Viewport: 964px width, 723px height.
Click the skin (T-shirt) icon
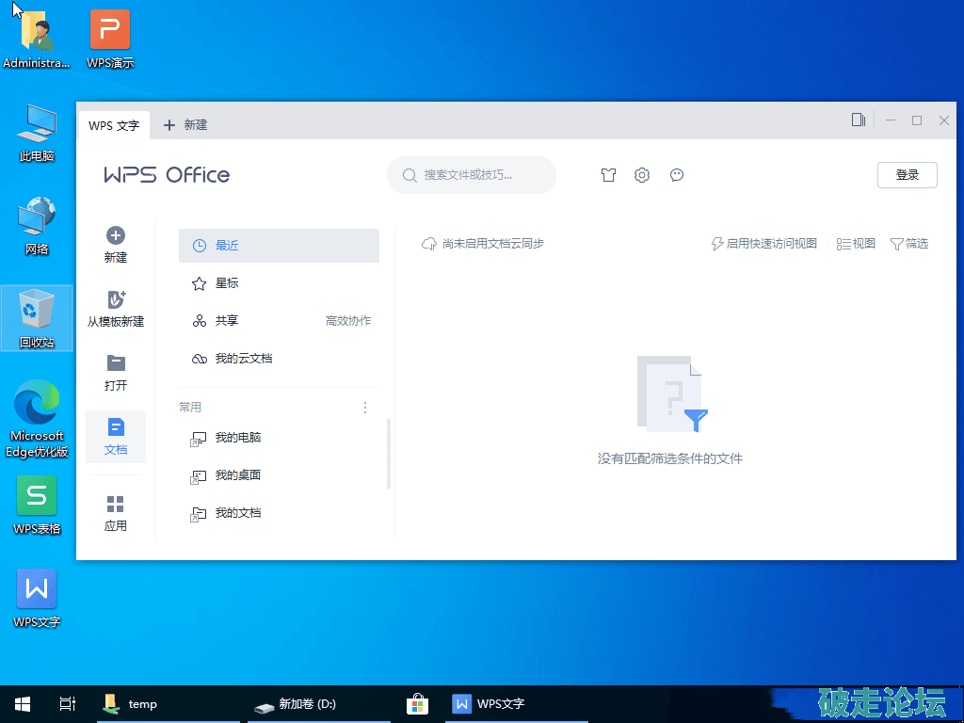coord(608,175)
